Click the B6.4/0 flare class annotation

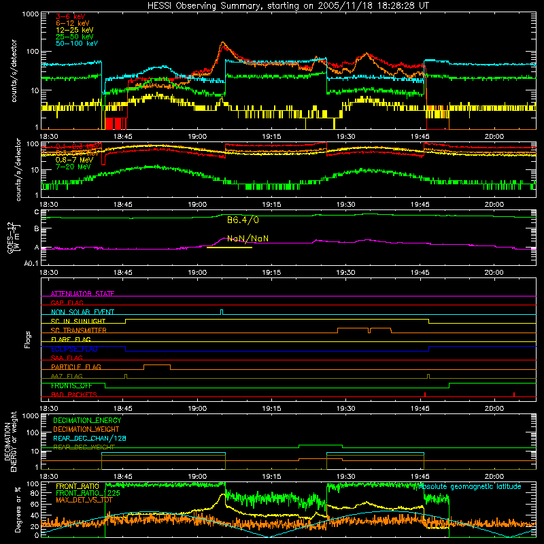[x=243, y=220]
